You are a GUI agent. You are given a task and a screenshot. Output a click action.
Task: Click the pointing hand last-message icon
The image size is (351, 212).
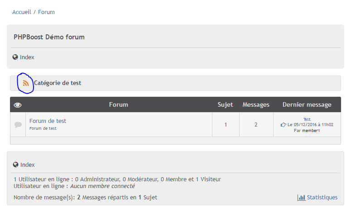pyautogui.click(x=284, y=125)
